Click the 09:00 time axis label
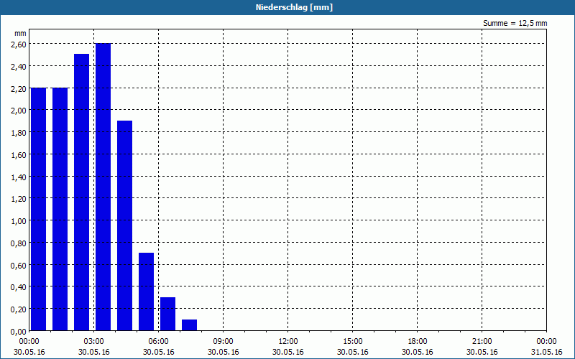 tap(223, 342)
